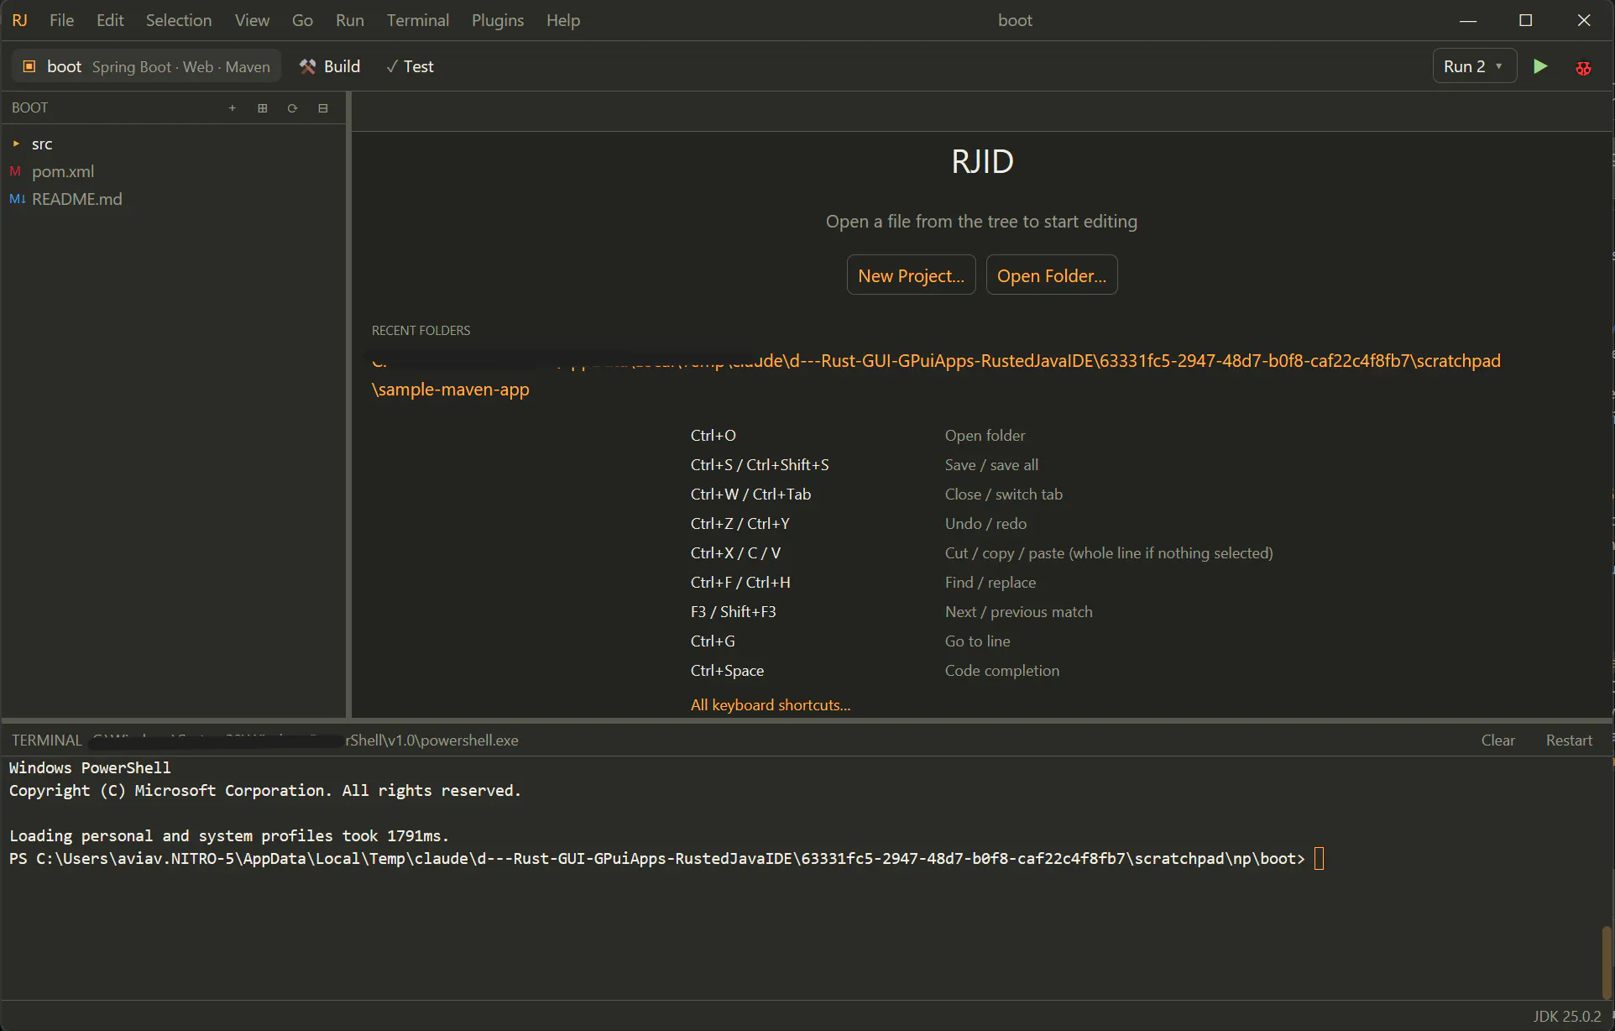Click Restart in the terminal header
1615x1031 pixels.
1569,741
